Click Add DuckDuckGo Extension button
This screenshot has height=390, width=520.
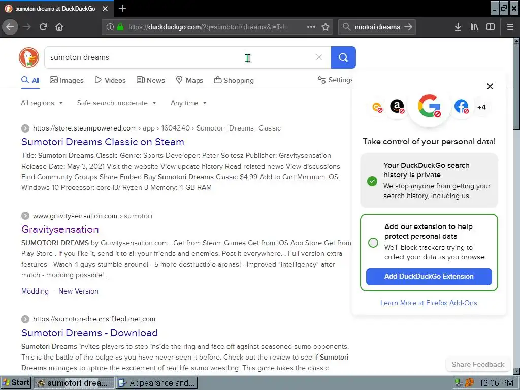pyautogui.click(x=429, y=277)
